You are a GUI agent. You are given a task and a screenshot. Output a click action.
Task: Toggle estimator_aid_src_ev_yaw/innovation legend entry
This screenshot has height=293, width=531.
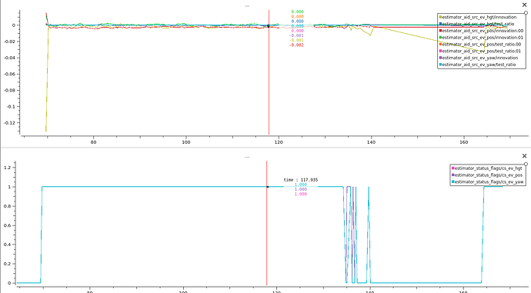[478, 58]
